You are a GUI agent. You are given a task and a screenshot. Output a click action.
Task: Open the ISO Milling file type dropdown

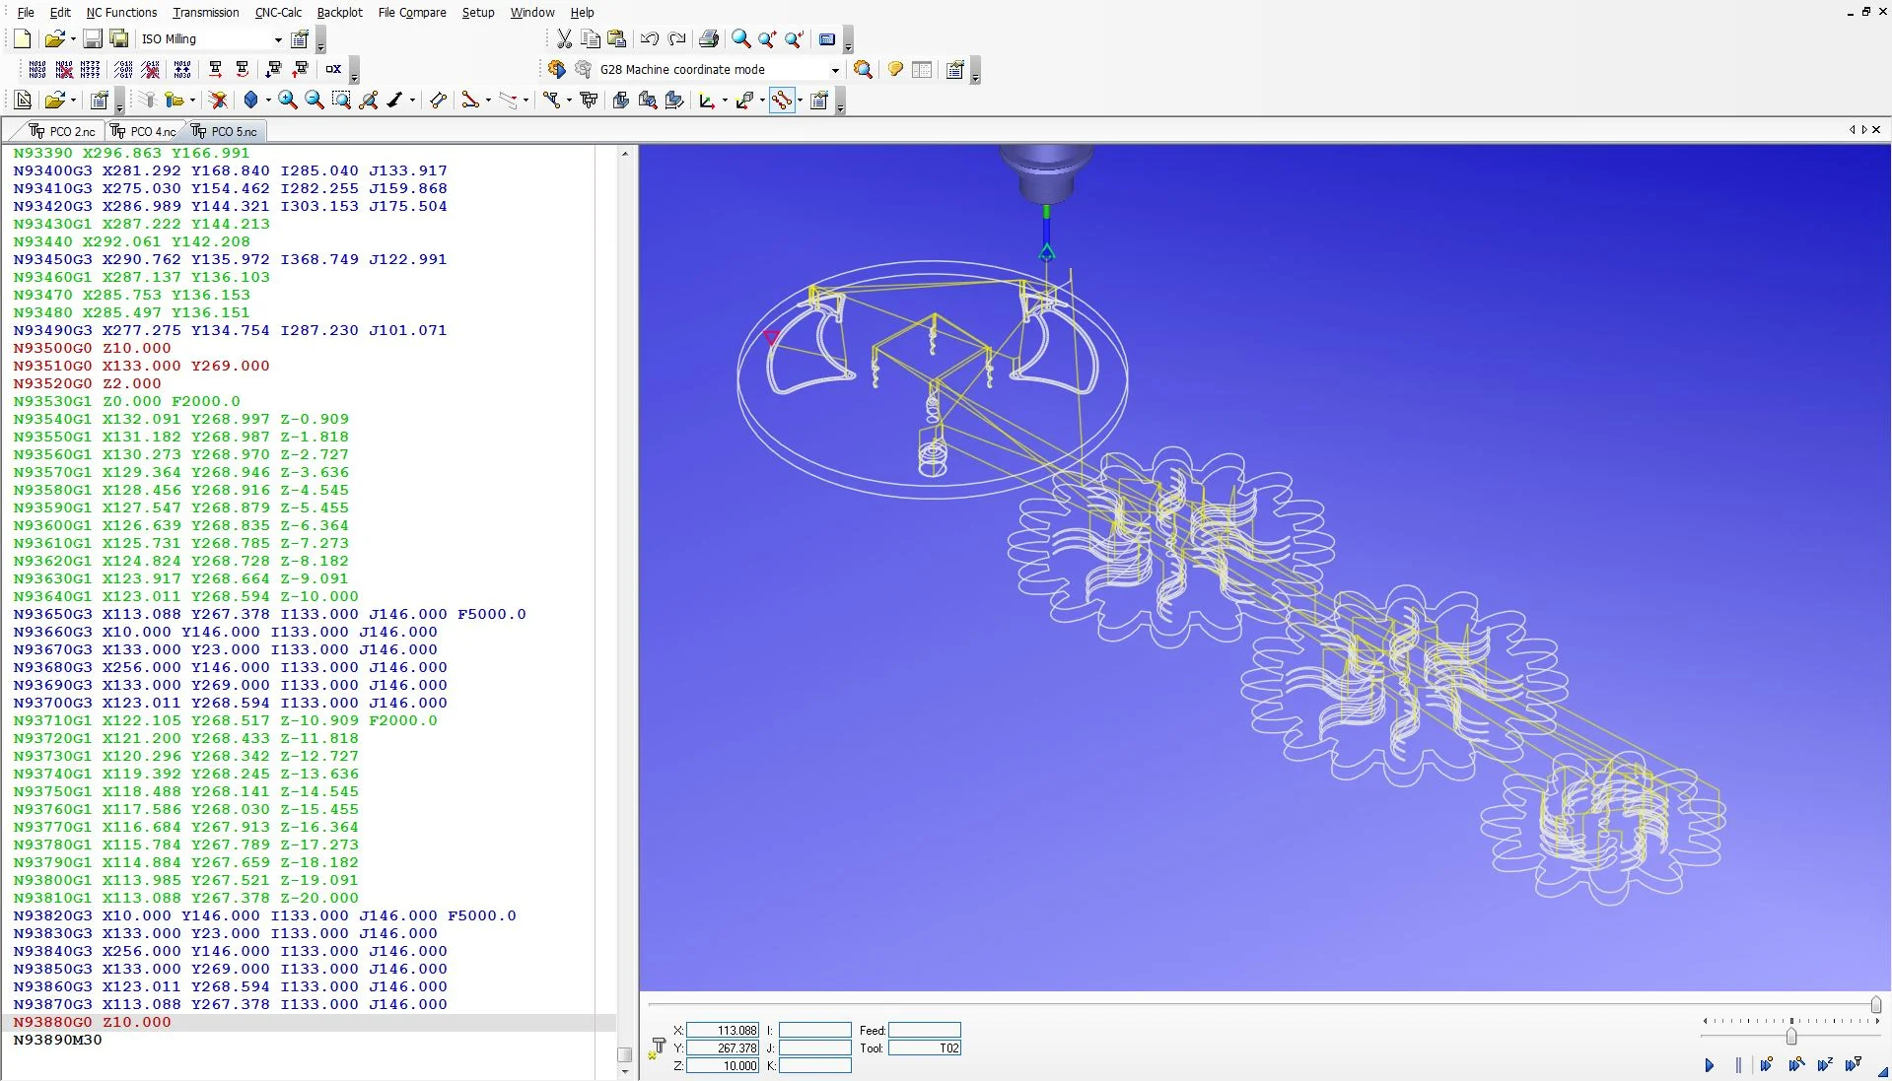click(277, 39)
